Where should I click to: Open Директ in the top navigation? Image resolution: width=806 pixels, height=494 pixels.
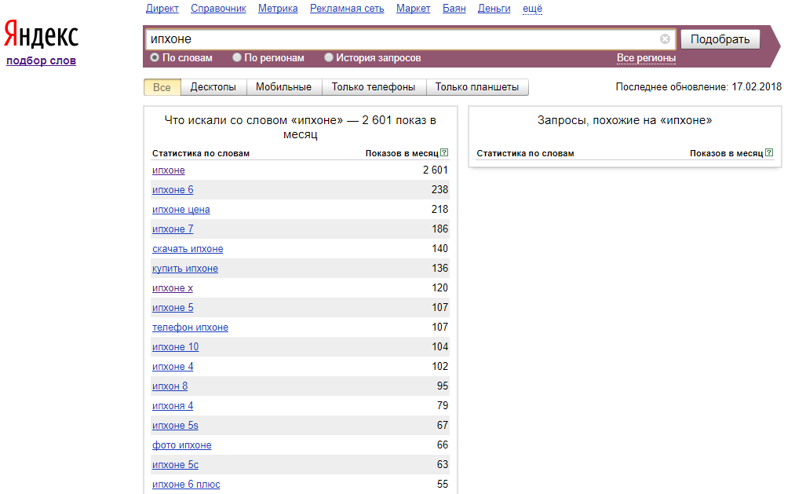(x=162, y=8)
